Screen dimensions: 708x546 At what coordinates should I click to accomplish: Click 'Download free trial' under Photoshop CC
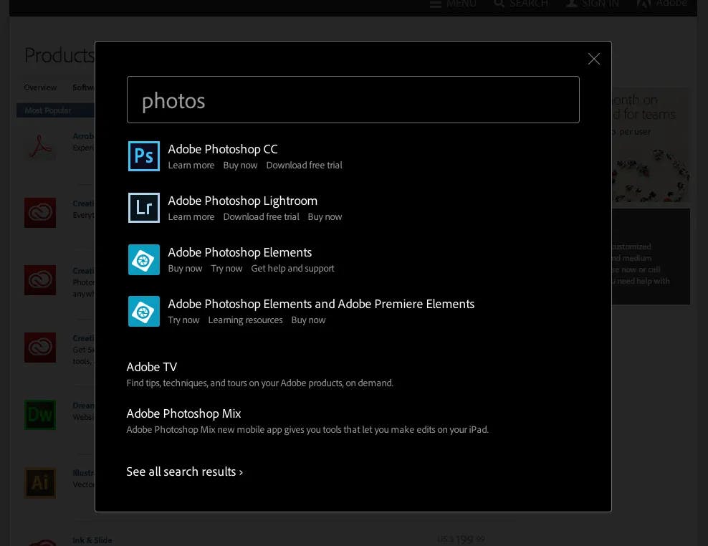tap(305, 166)
